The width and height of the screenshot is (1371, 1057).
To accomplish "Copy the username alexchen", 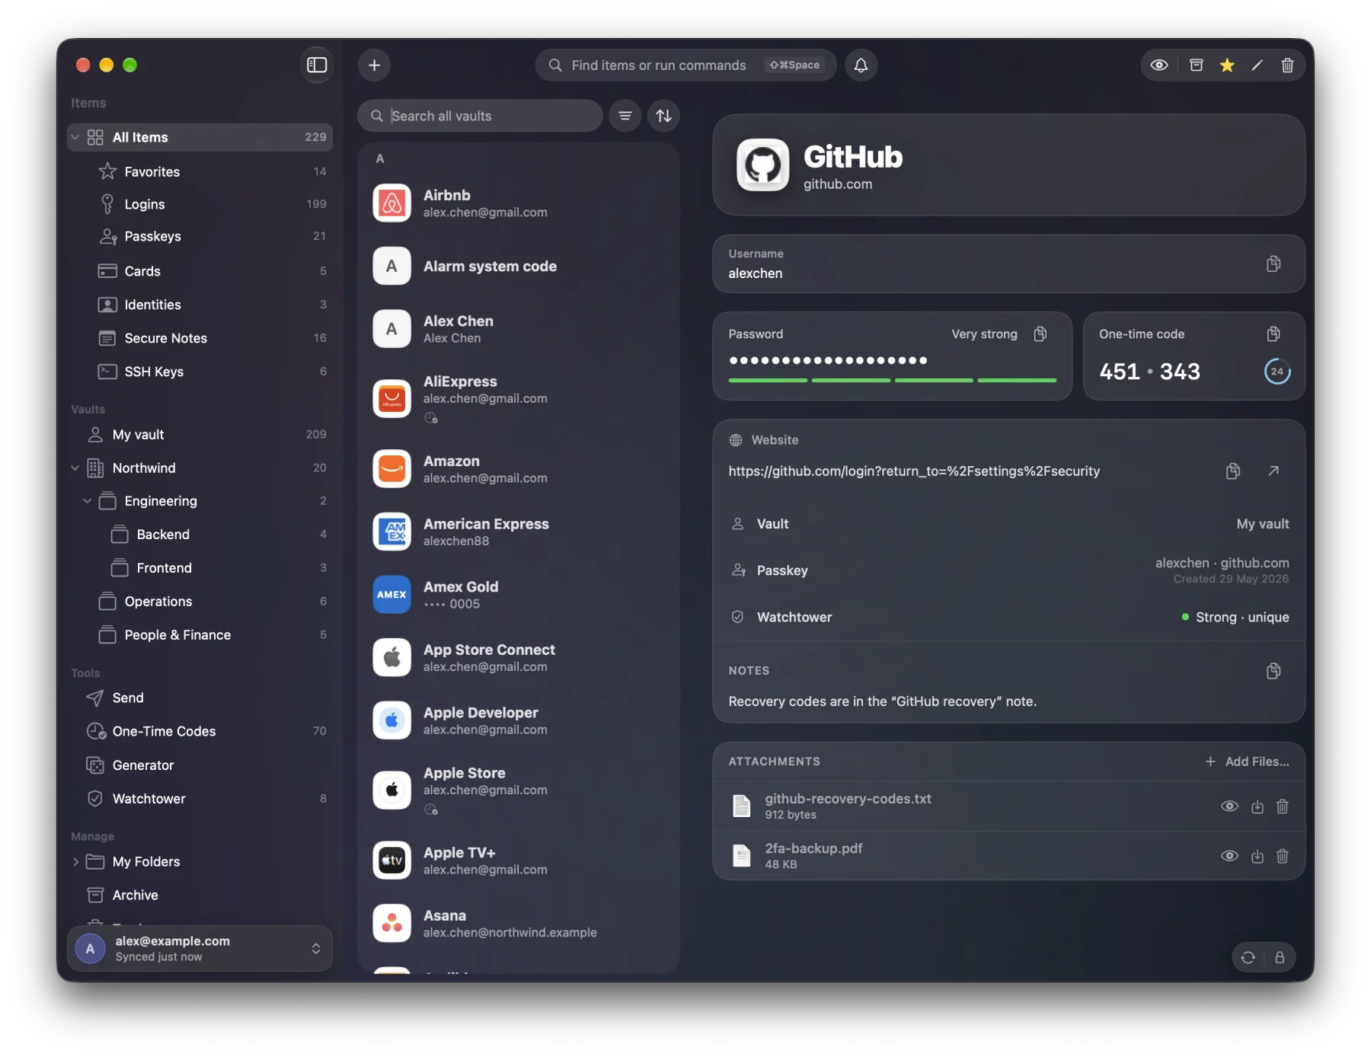I will point(1274,263).
